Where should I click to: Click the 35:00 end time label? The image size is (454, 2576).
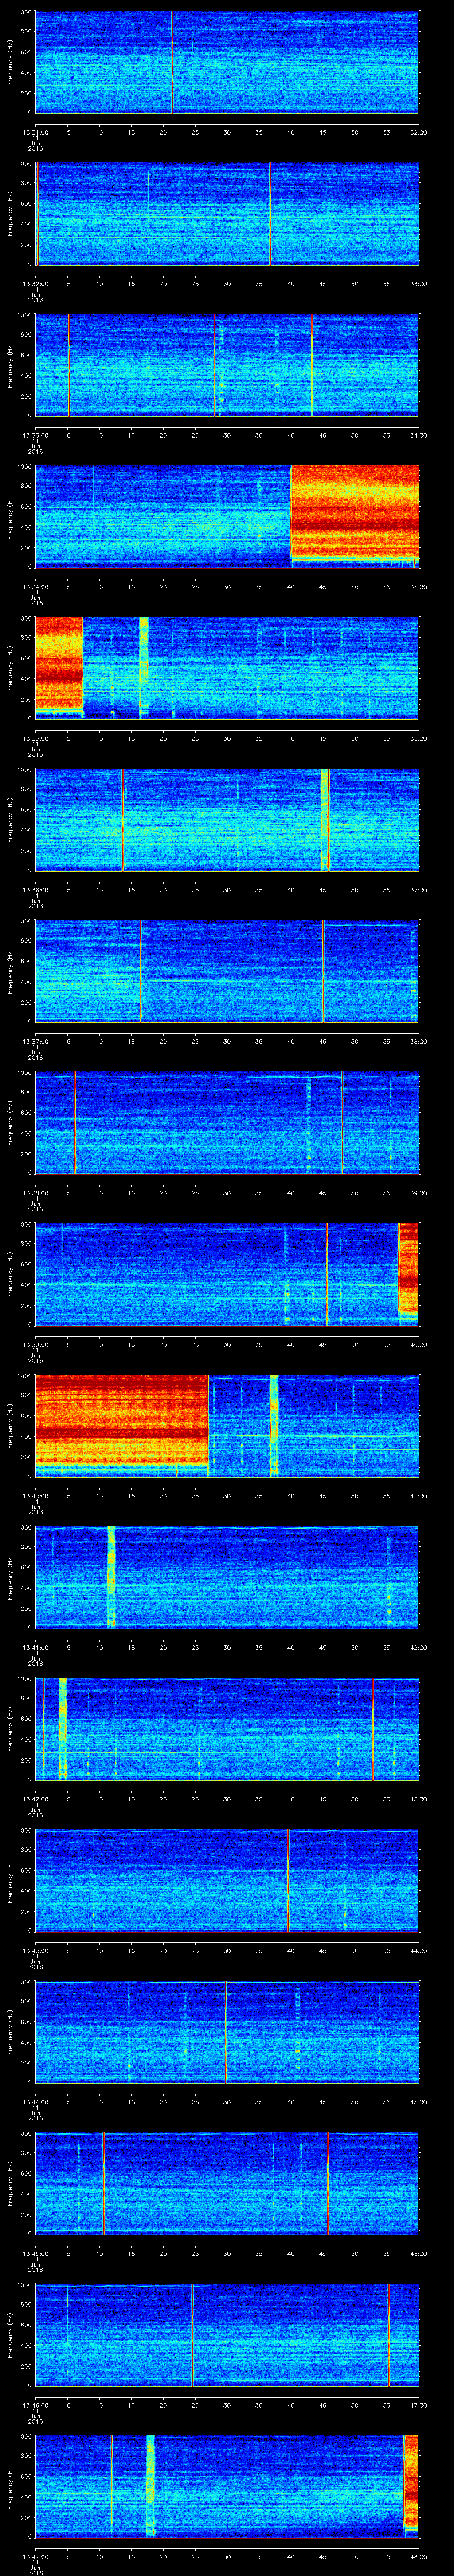(x=418, y=586)
